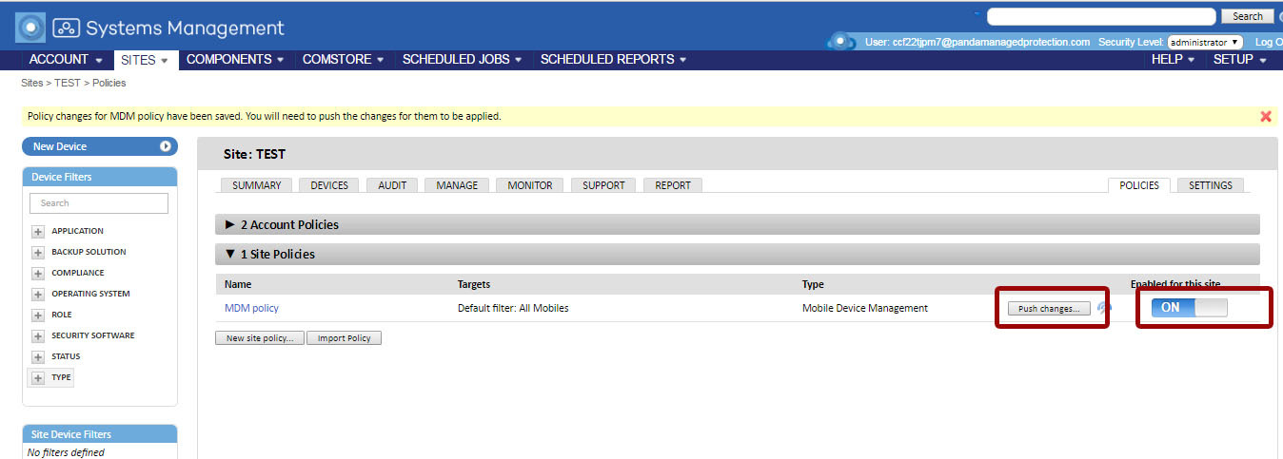Open the SITES menu

point(145,59)
